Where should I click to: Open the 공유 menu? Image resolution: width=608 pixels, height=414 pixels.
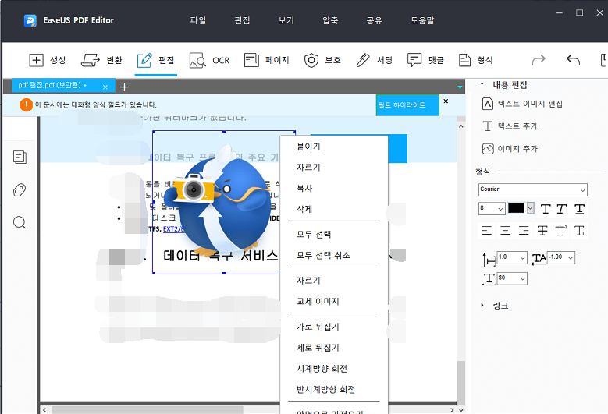click(374, 20)
